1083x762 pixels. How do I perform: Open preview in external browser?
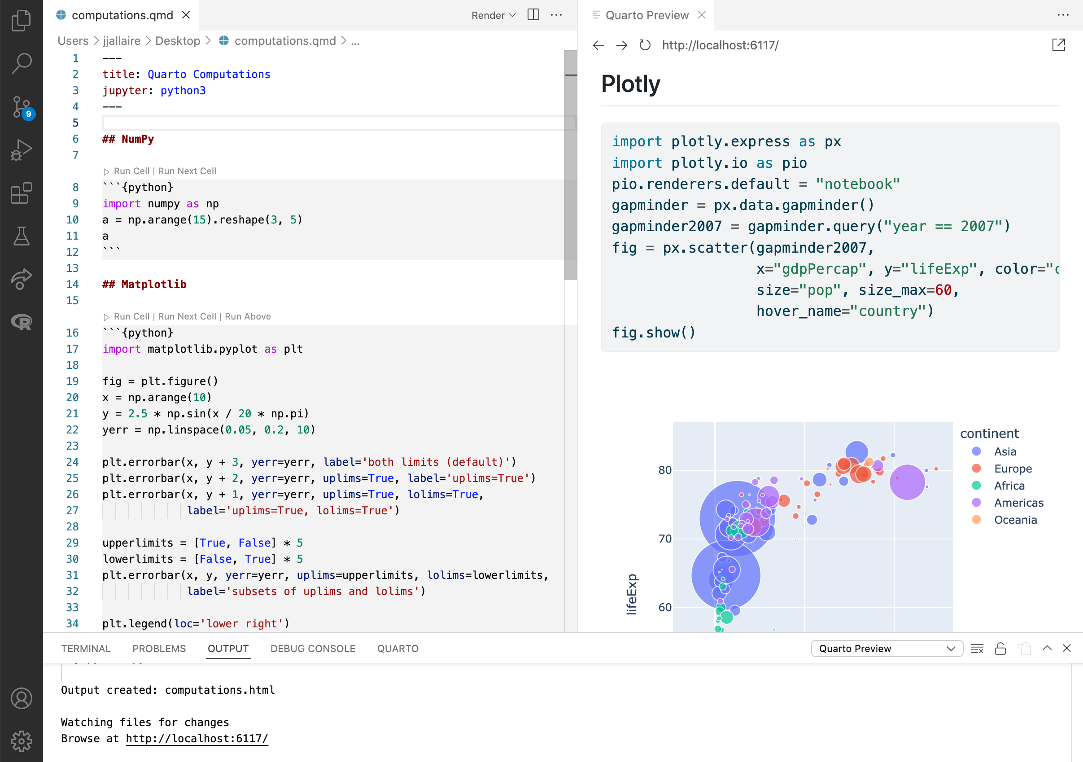[1058, 45]
